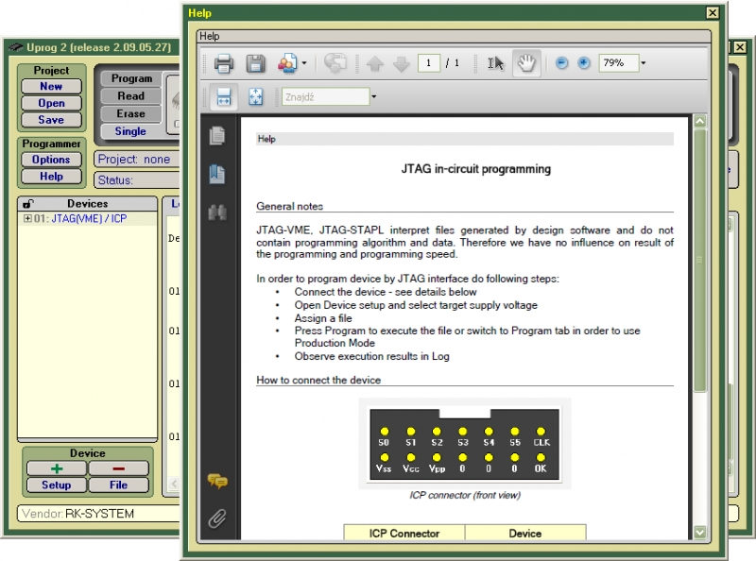
Task: Open the Search binoculars panel
Action: tap(217, 212)
